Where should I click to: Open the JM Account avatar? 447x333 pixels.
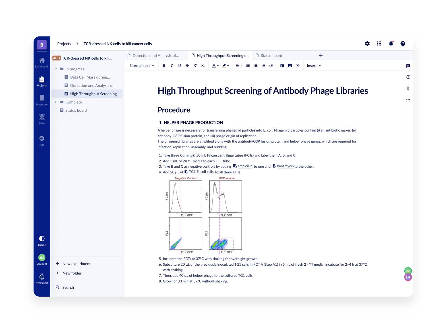tap(42, 257)
